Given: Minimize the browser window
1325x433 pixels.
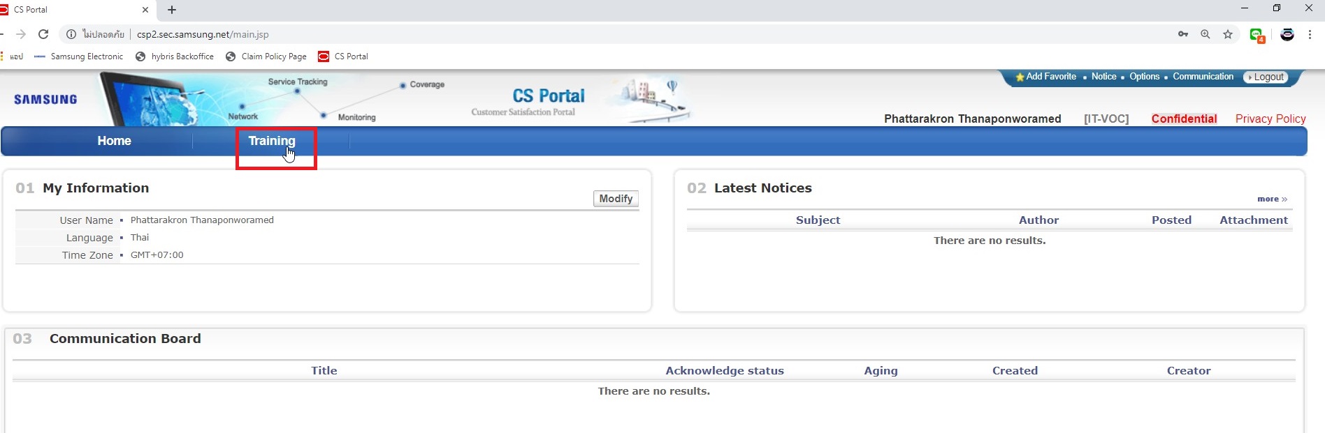Looking at the screenshot, I should 1245,8.
